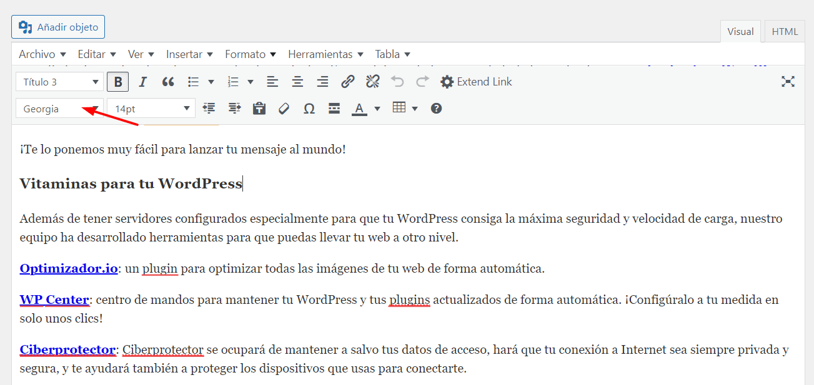Insert horizontal line
814x385 pixels.
[x=334, y=109]
